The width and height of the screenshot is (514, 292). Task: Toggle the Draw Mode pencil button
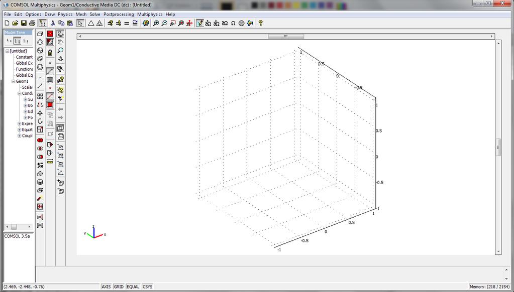199,23
